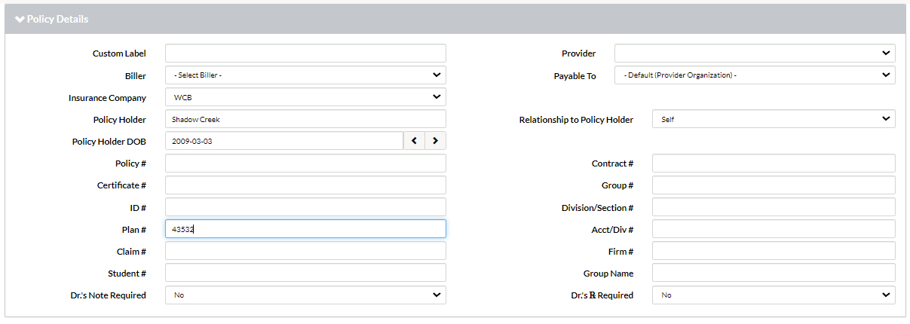Click the Relationship to Policy Holder label
910x324 pixels.
tap(576, 120)
